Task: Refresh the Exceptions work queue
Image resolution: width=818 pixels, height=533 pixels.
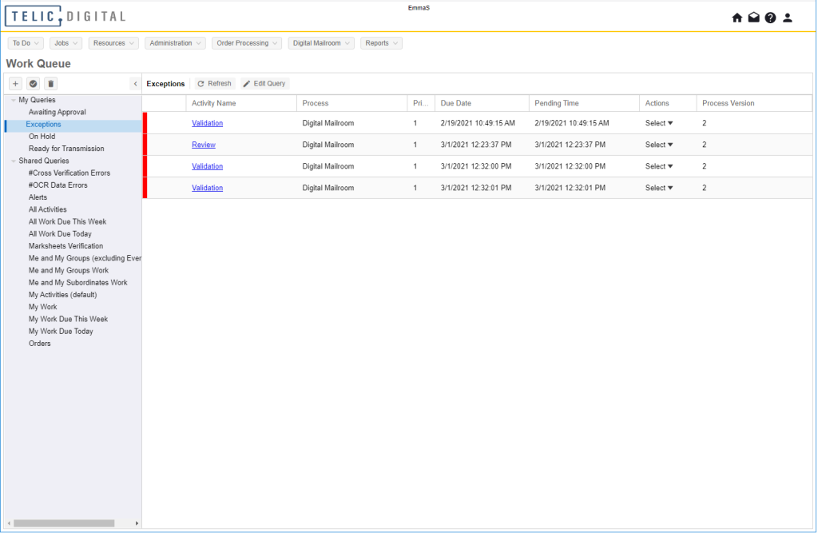Action: 213,83
